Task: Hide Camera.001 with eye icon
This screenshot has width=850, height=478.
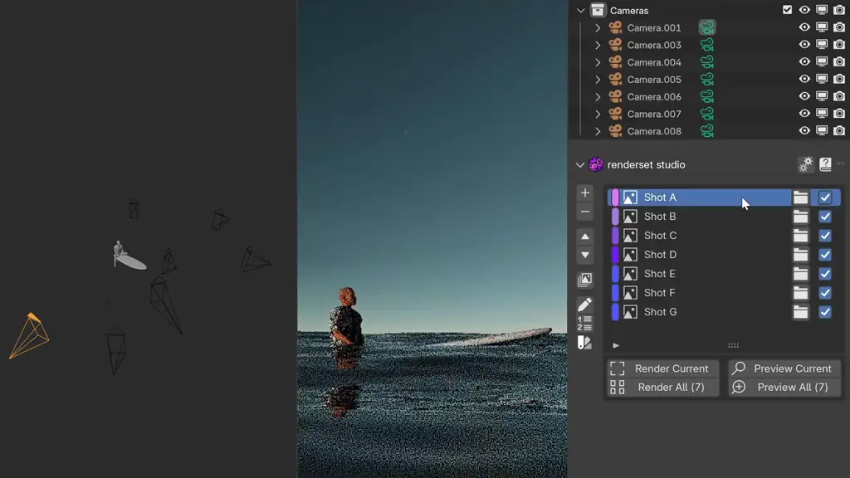Action: (x=804, y=27)
